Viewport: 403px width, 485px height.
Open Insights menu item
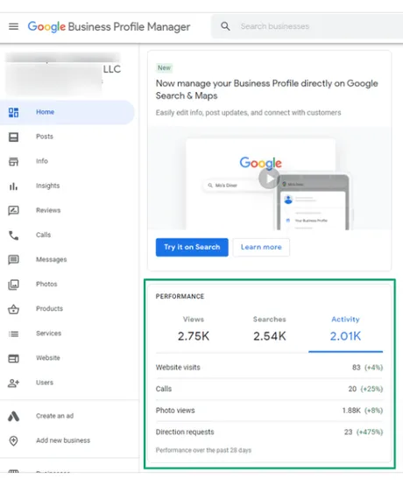pyautogui.click(x=47, y=186)
